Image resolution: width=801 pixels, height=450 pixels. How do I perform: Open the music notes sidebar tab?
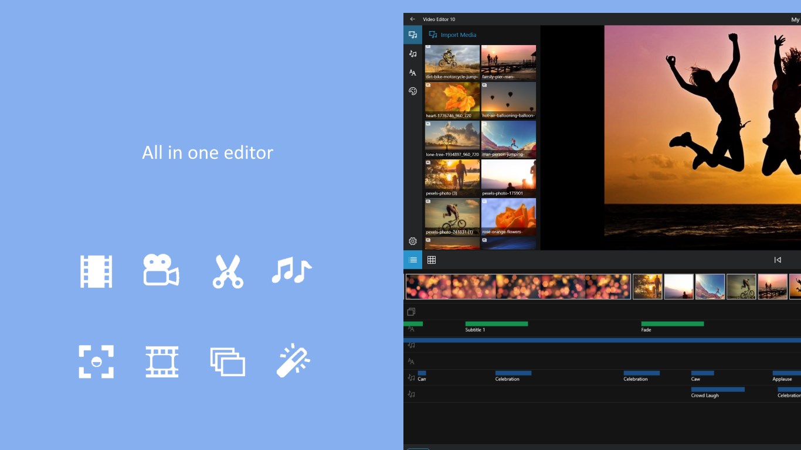pos(413,54)
